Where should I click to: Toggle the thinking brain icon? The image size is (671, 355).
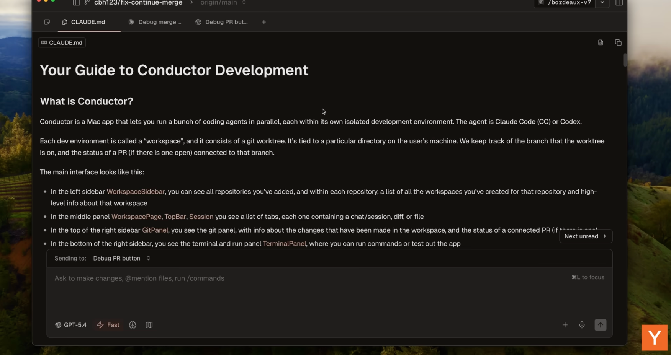coord(133,325)
